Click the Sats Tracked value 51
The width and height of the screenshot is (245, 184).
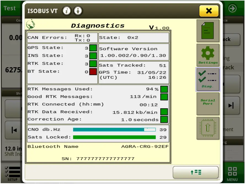pos(163,65)
